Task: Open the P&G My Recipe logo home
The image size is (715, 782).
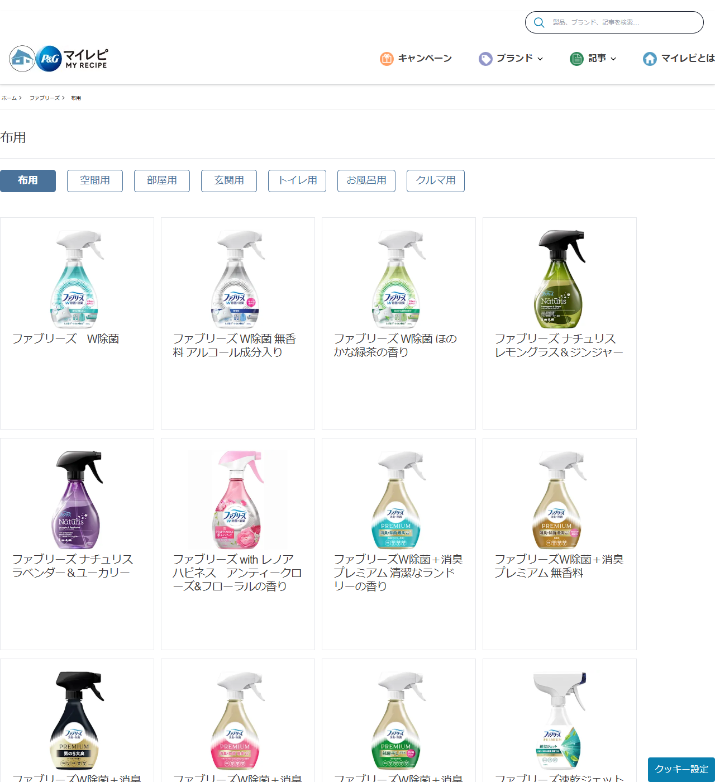Action: [59, 59]
